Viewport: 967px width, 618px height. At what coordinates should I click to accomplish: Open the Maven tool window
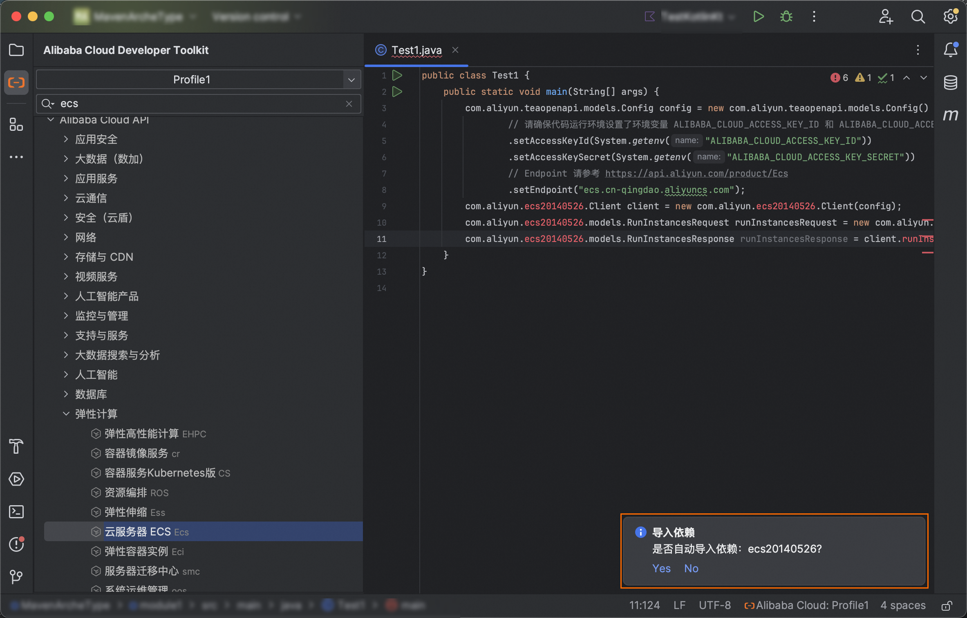pyautogui.click(x=951, y=115)
